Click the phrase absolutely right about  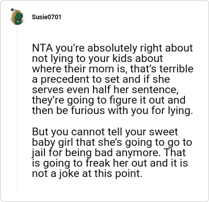pos(140,48)
